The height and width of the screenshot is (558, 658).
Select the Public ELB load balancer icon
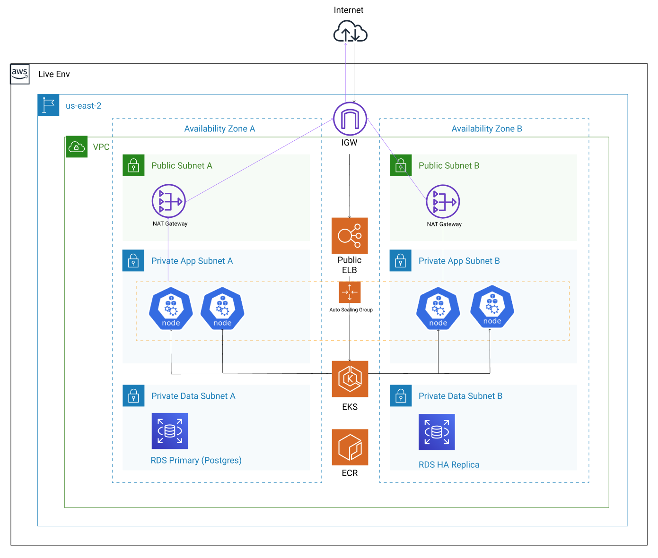[x=350, y=236]
